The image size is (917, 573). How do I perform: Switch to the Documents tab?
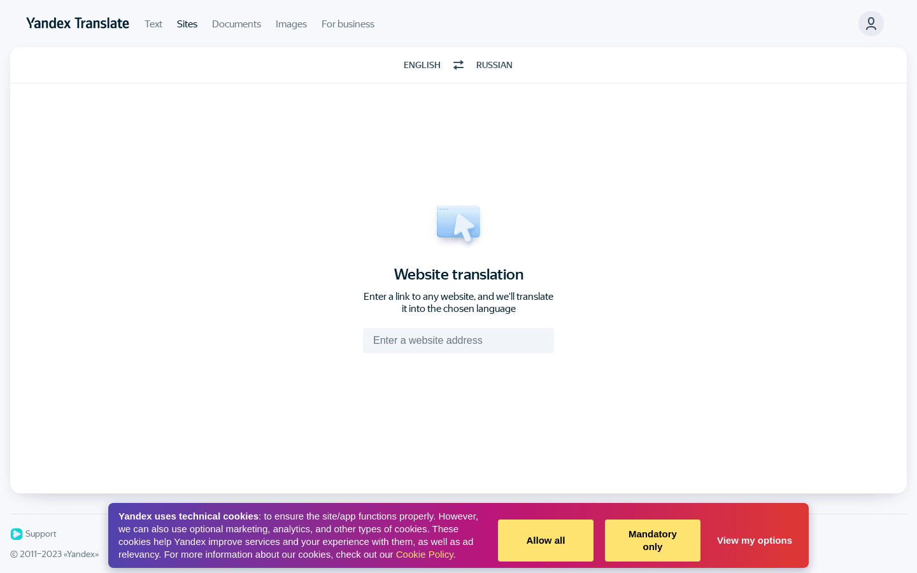(x=236, y=24)
